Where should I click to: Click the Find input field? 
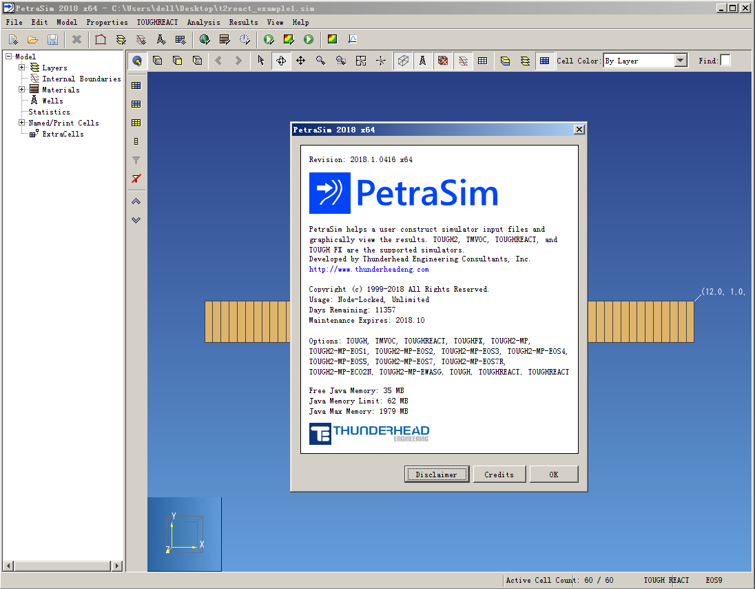(x=725, y=60)
